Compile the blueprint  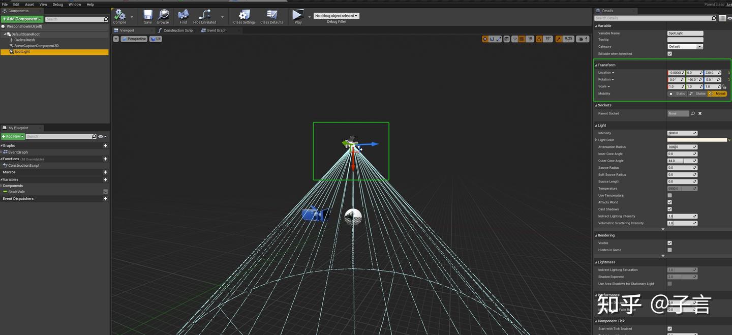pos(120,16)
